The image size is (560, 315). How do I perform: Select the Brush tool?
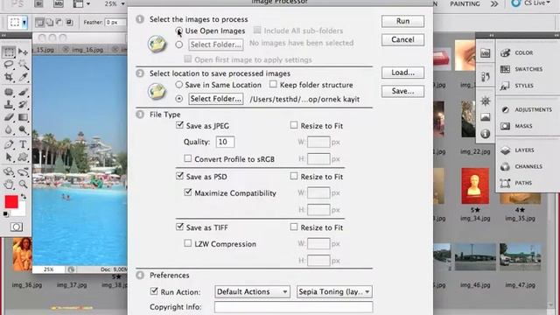coord(24,92)
